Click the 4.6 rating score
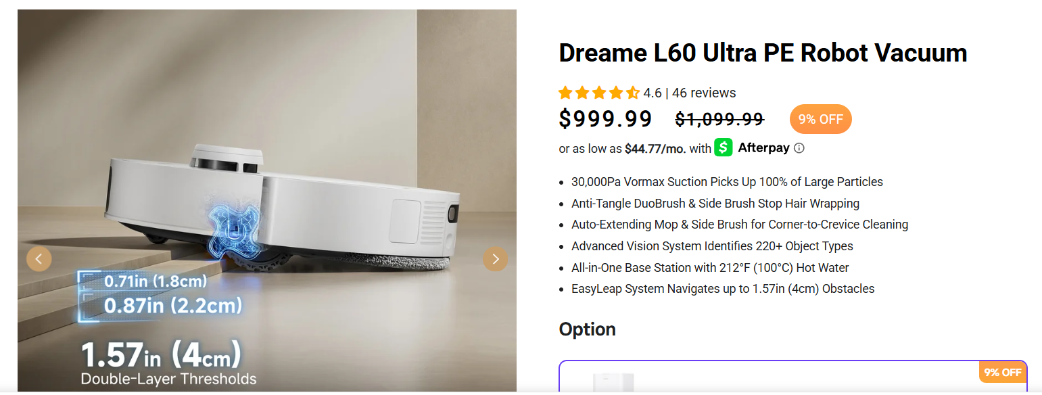Screen dimensions: 1042x395 pos(653,93)
